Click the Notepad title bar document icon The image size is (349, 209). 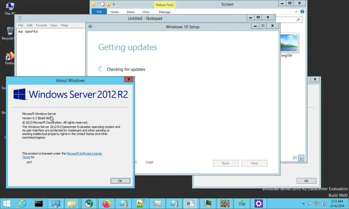click(19, 19)
